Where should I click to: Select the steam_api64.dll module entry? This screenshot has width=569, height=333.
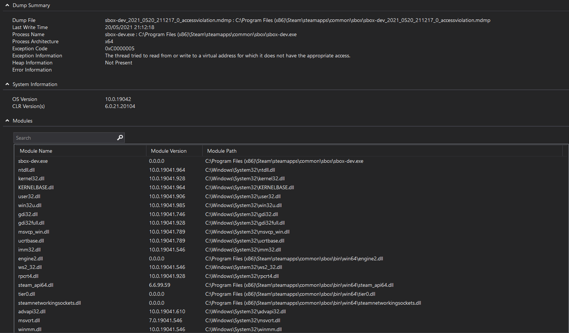[36, 285]
